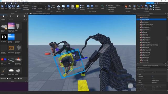Open the Service insert tool
This screenshot has width=168, height=94.
[x=142, y=7]
